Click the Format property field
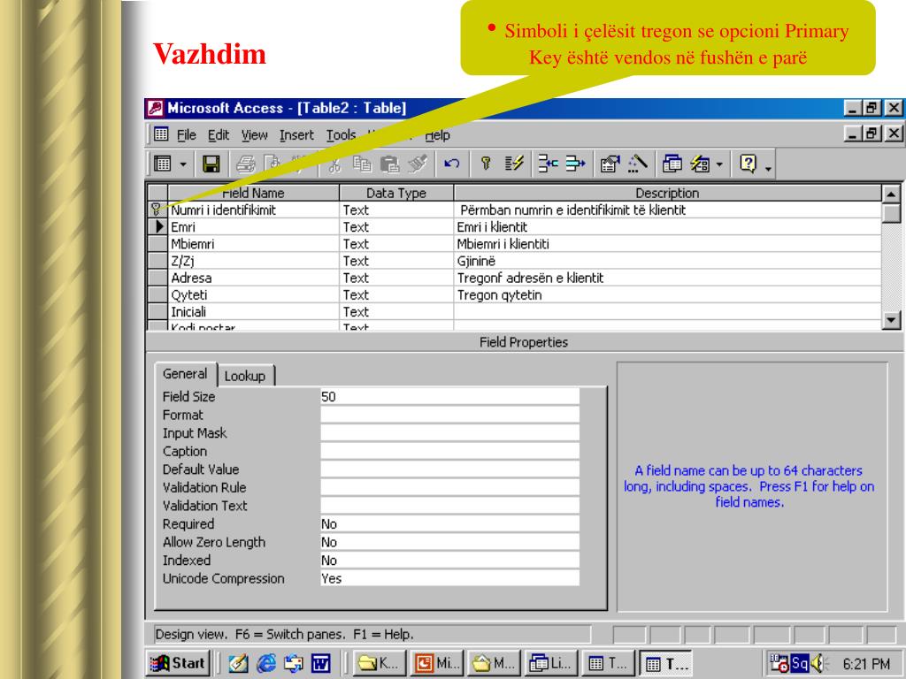The image size is (906, 679). pyautogui.click(x=449, y=416)
